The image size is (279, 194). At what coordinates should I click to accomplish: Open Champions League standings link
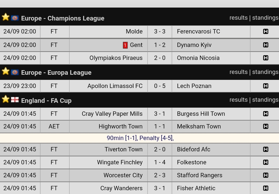pyautogui.click(x=265, y=18)
